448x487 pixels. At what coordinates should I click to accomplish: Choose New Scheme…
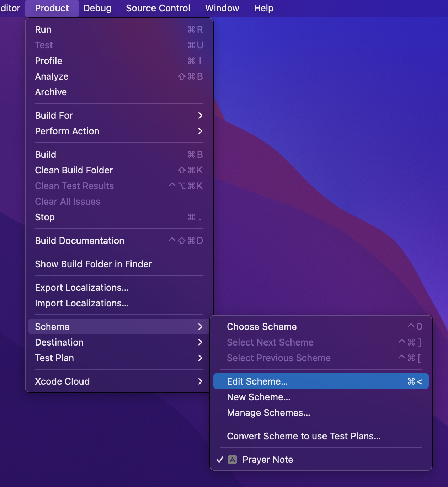[x=321, y=397]
